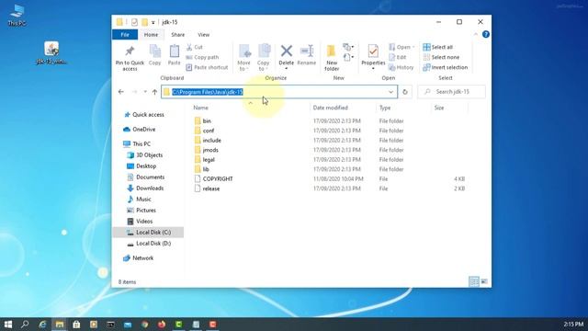Click the Search jdk-15 box
Viewport: 588px width, 331px height.
point(451,92)
